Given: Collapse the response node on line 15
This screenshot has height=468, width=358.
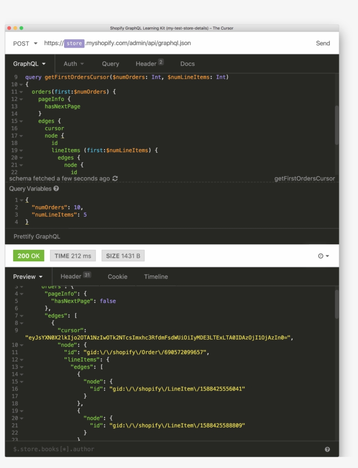Looking at the screenshot, I should [21, 382].
